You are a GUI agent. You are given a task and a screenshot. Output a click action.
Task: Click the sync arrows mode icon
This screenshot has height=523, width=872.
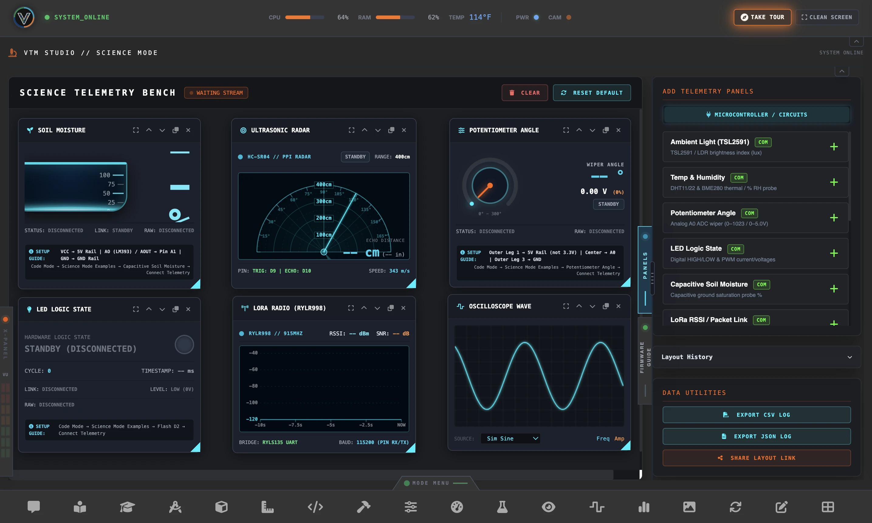tap(736, 507)
